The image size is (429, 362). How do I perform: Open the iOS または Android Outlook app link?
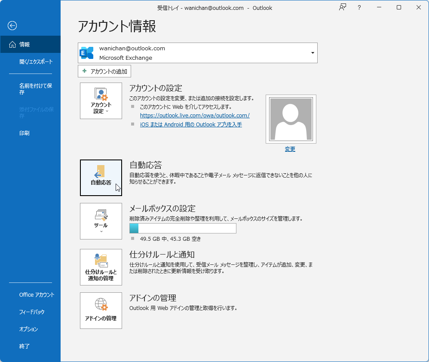(191, 125)
